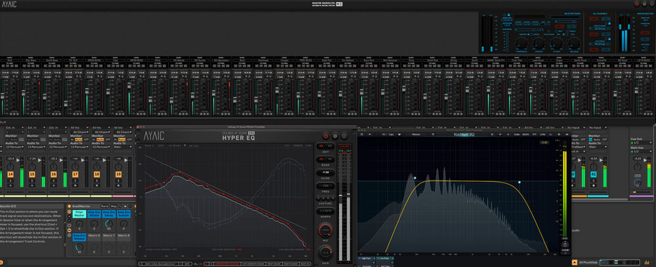Toggle track 17 activator button
The height and width of the screenshot is (267, 656).
75,175
